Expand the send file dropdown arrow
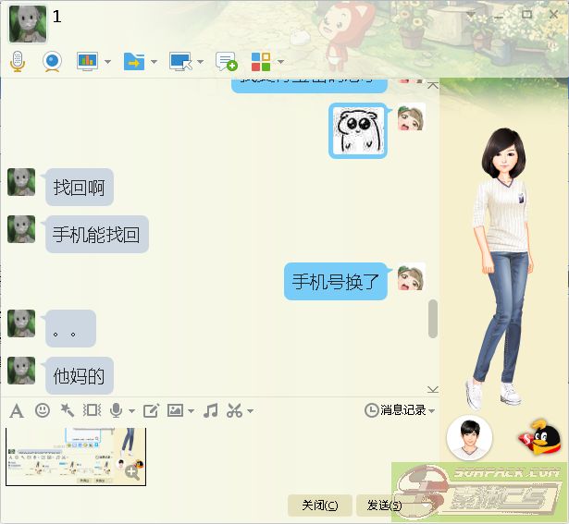 [154, 62]
